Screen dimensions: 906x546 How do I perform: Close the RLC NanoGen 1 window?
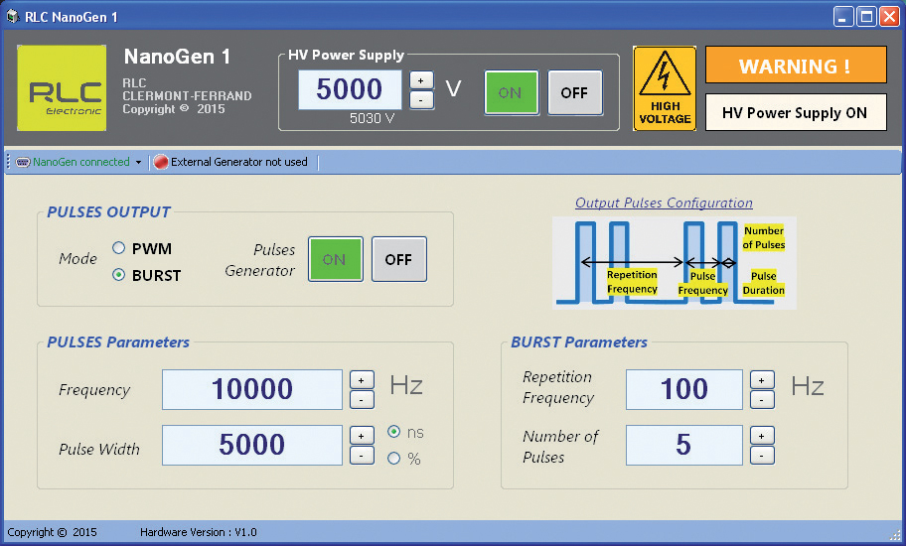(889, 17)
